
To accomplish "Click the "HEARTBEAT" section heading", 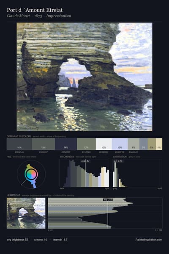I will 14,195.
